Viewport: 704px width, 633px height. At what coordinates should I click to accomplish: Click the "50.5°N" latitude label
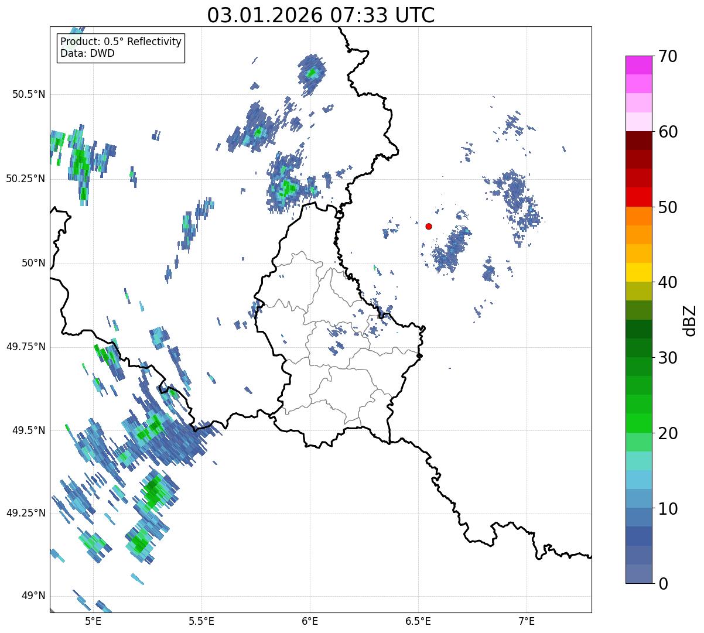coord(29,94)
